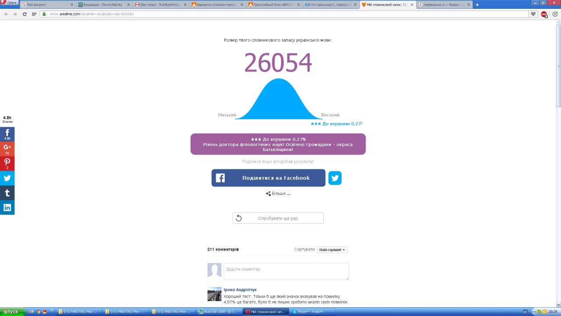Expand the Більше share options

point(278,194)
